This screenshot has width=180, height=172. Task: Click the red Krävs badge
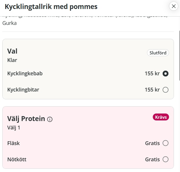pos(161,117)
